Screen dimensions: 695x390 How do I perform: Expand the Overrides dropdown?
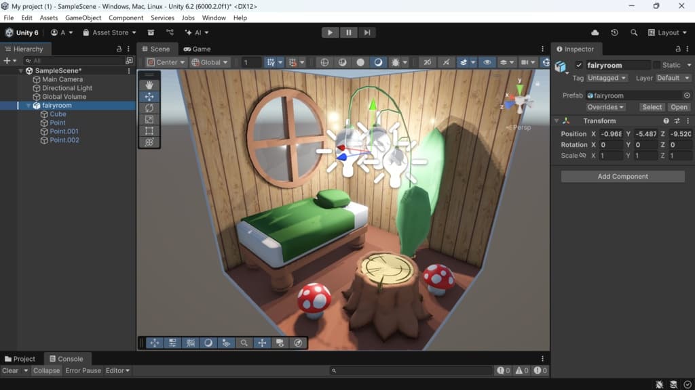pyautogui.click(x=605, y=107)
